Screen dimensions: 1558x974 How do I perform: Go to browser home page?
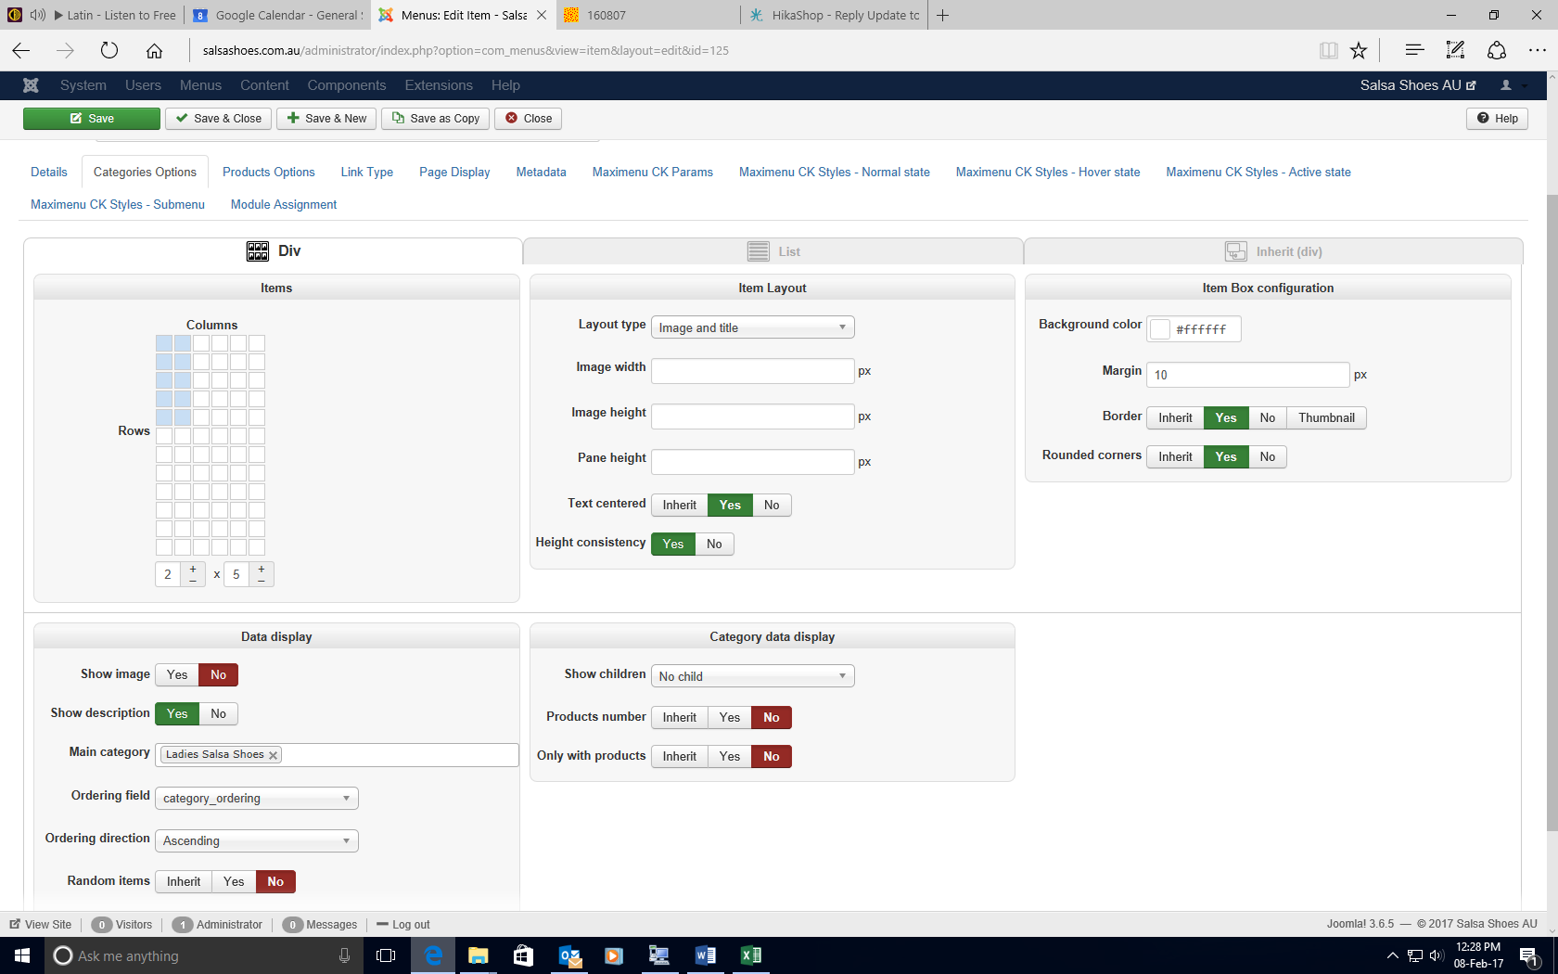(x=154, y=50)
